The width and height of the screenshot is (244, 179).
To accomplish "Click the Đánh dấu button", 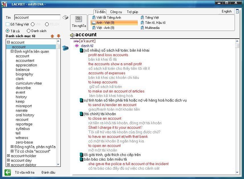I will click(x=48, y=172).
